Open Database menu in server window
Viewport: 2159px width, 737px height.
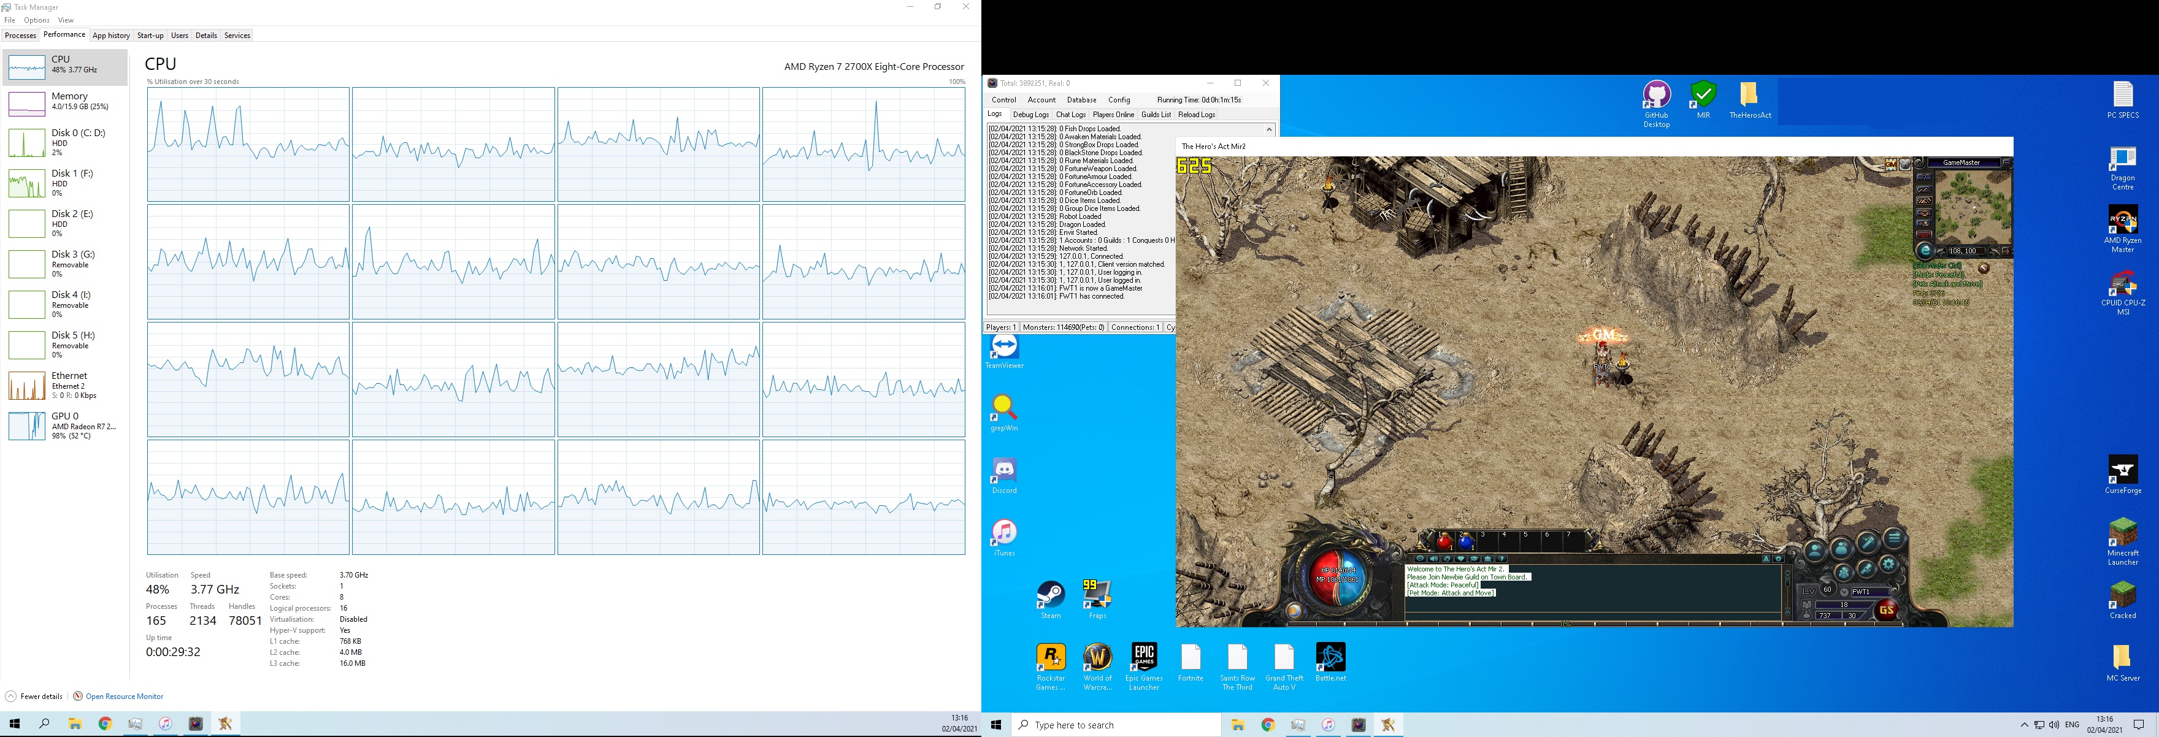coord(1081,100)
